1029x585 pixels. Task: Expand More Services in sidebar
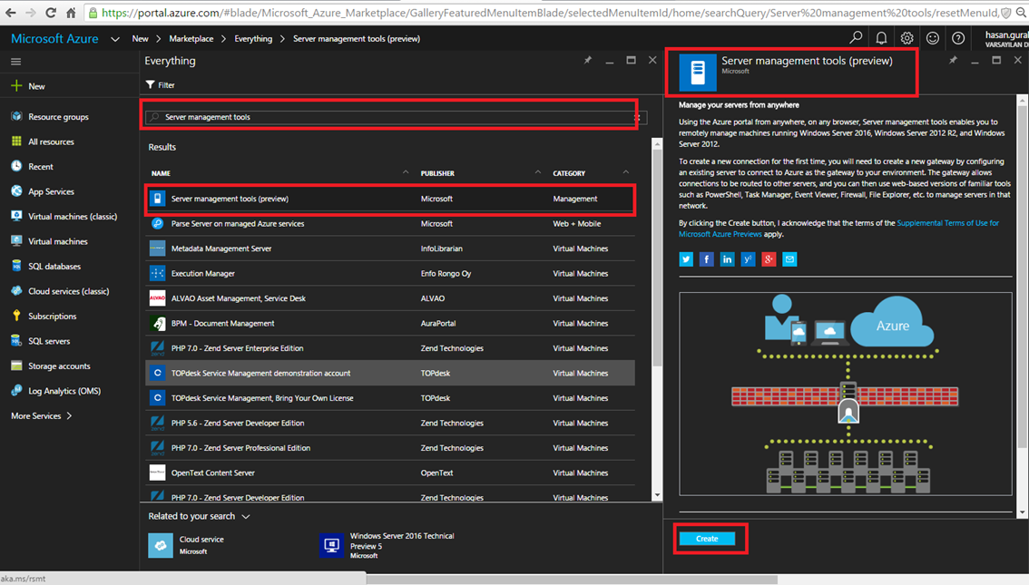tap(42, 415)
